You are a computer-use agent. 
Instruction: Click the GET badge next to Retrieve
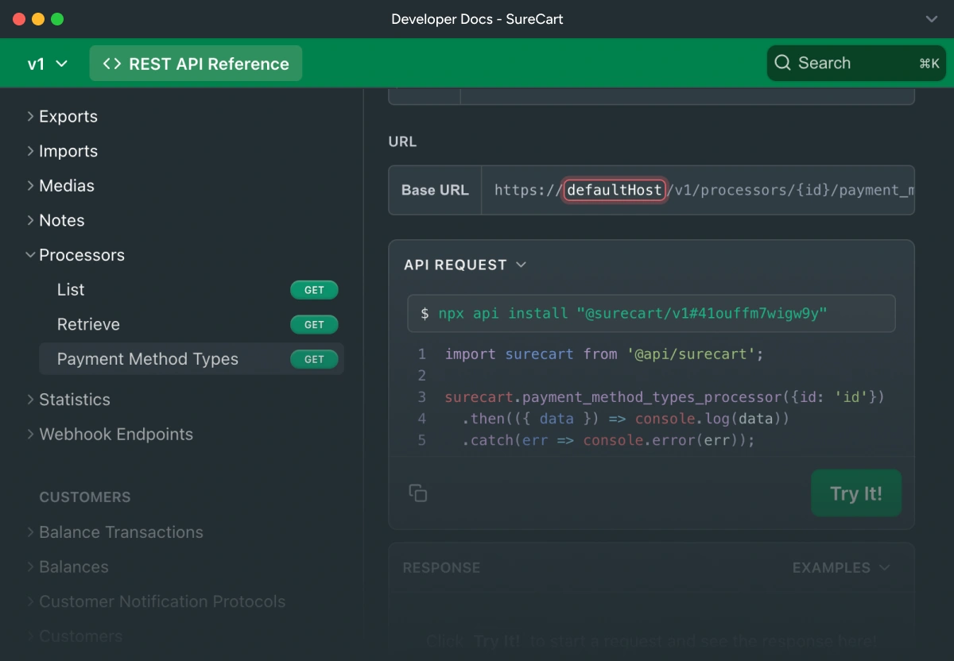tap(314, 325)
